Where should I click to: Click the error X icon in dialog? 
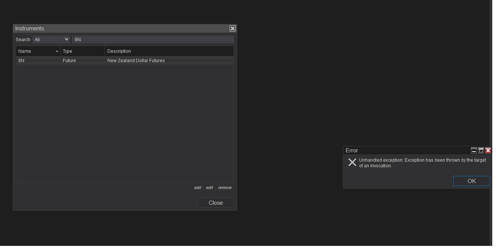[x=352, y=162]
